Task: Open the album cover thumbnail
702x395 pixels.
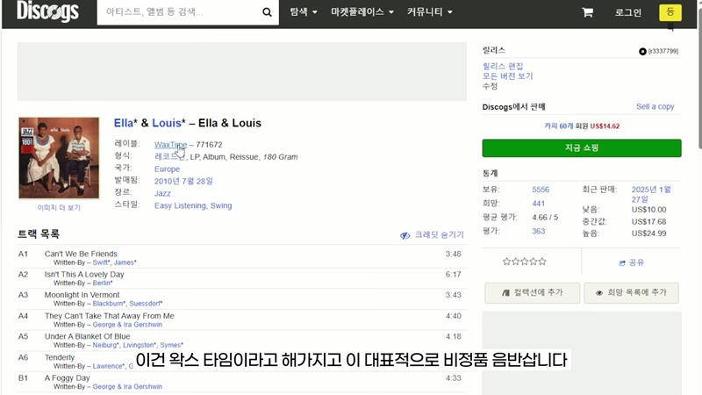Action: 59,158
